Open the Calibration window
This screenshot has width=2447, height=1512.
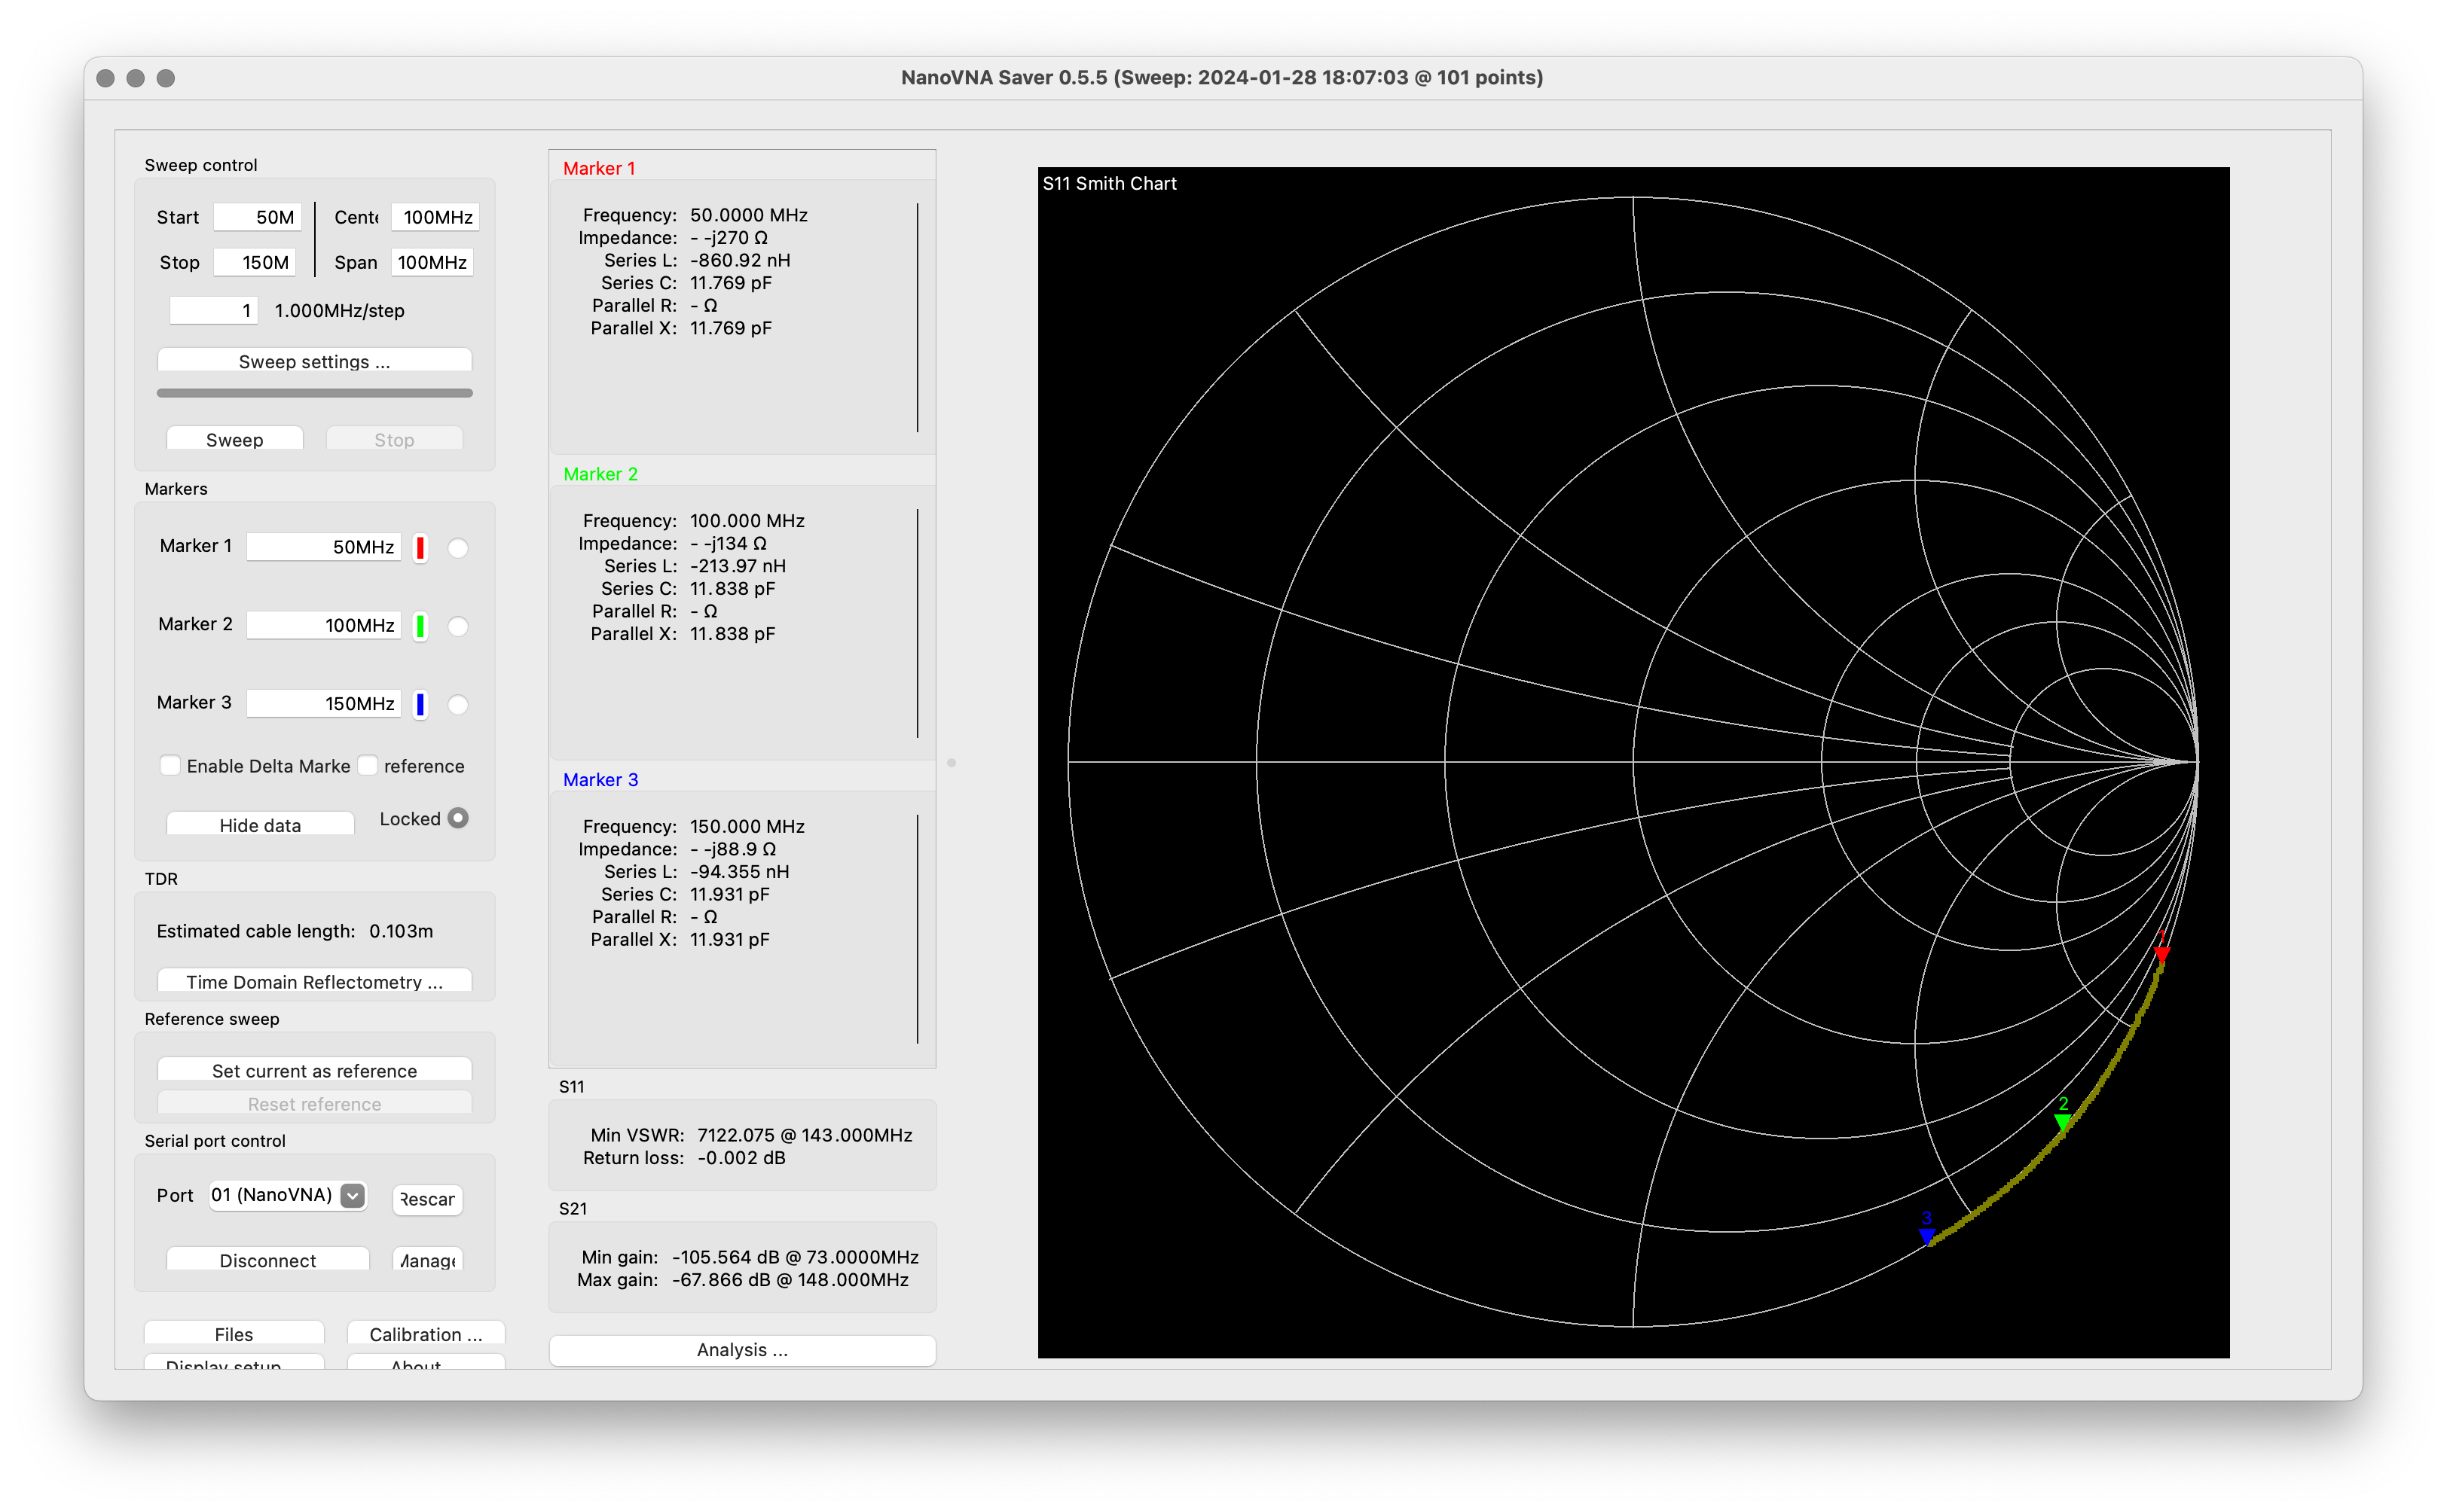(x=425, y=1333)
